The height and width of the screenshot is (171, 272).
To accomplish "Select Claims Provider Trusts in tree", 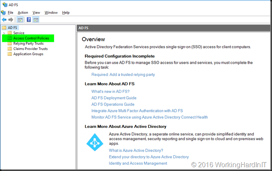I will point(30,49).
